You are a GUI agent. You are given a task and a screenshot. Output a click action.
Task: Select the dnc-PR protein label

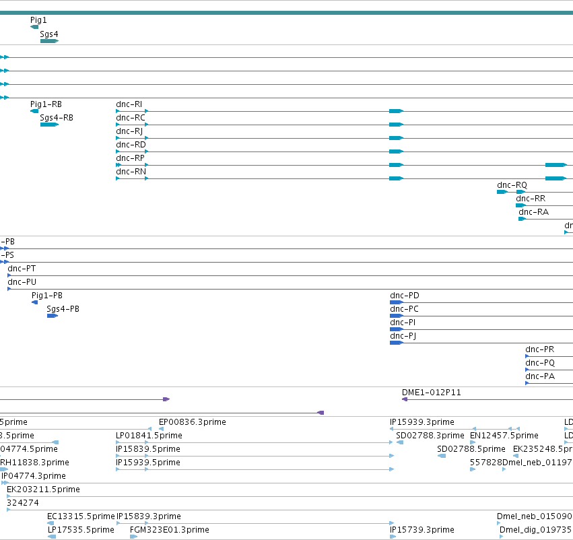pyautogui.click(x=540, y=349)
